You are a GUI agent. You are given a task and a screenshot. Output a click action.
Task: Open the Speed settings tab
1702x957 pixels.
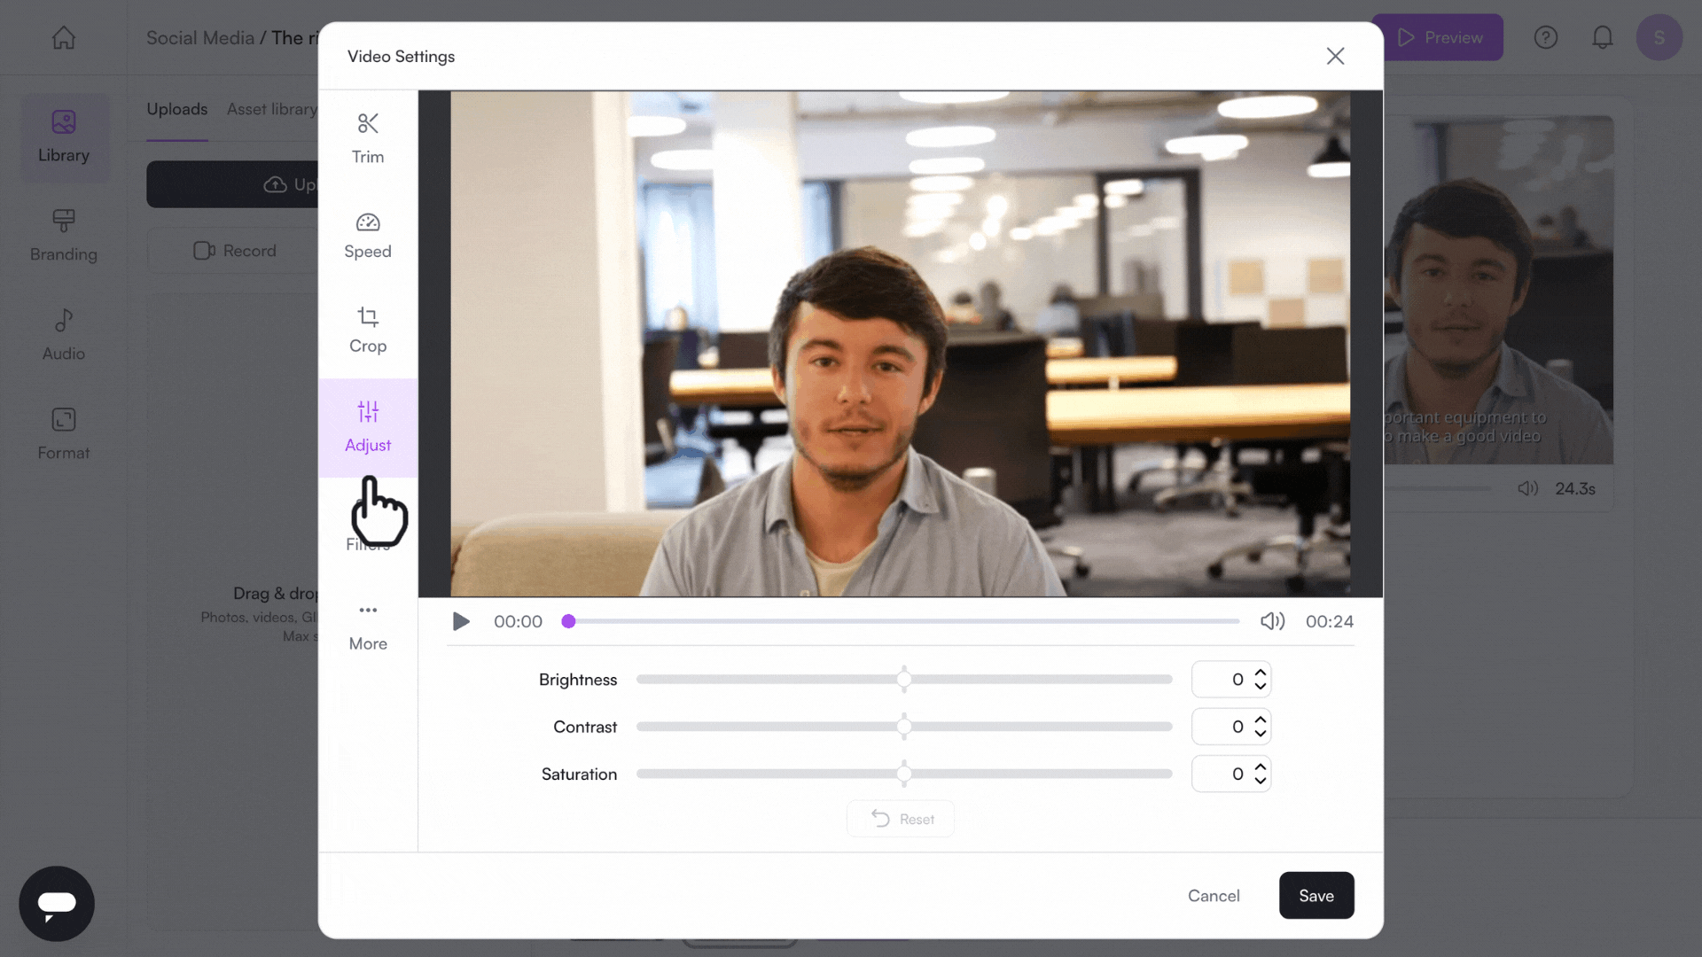pyautogui.click(x=368, y=236)
